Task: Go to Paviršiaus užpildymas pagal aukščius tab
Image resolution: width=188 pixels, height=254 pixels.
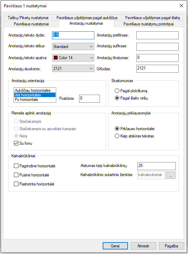Action: 87,18
